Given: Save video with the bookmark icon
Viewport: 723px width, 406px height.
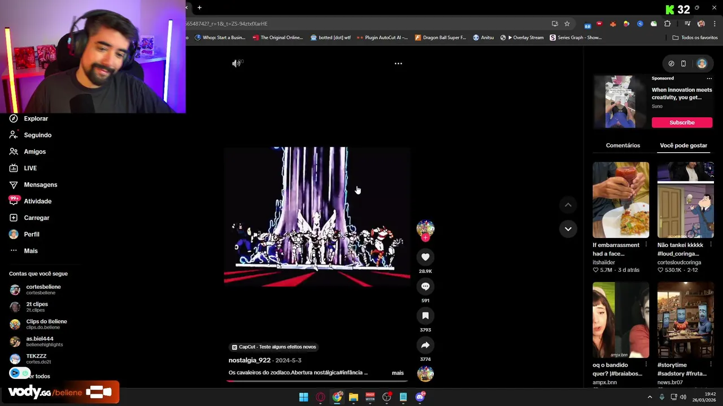Looking at the screenshot, I should 425,316.
